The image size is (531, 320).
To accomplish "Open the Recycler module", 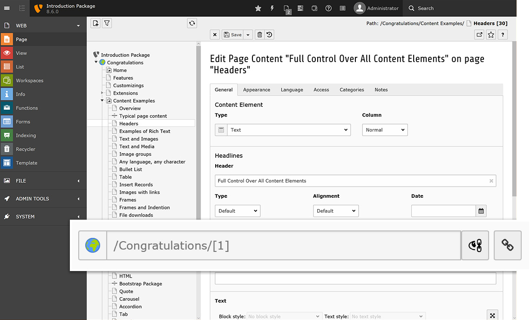I will [x=43, y=149].
